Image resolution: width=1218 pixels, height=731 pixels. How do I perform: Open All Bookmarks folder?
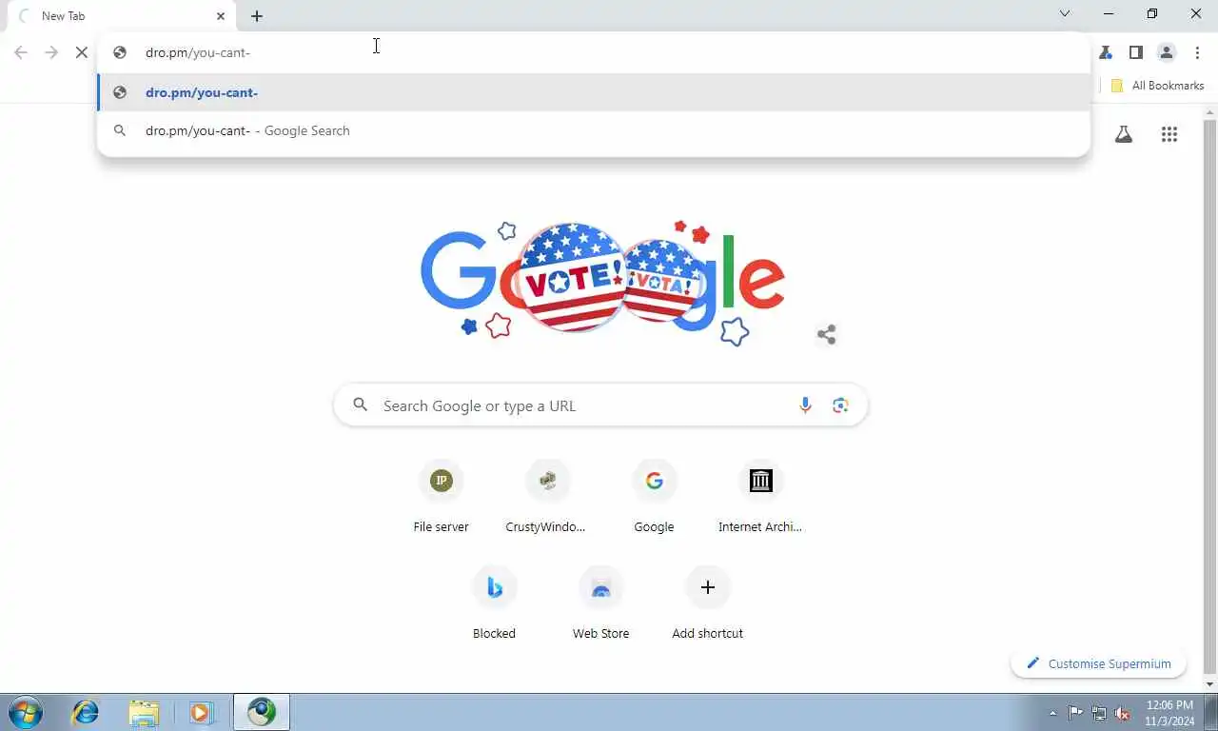pyautogui.click(x=1157, y=86)
